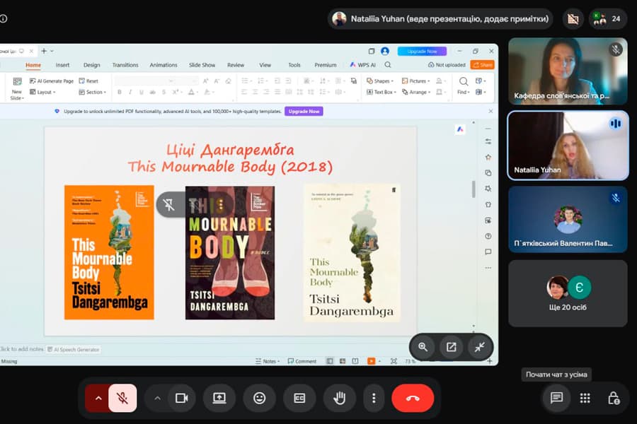637x424 pixels.
Task: Minimize the shared presentation tile
Action: pos(480,347)
